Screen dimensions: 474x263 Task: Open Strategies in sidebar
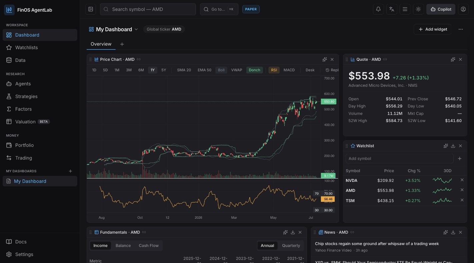tap(40, 96)
